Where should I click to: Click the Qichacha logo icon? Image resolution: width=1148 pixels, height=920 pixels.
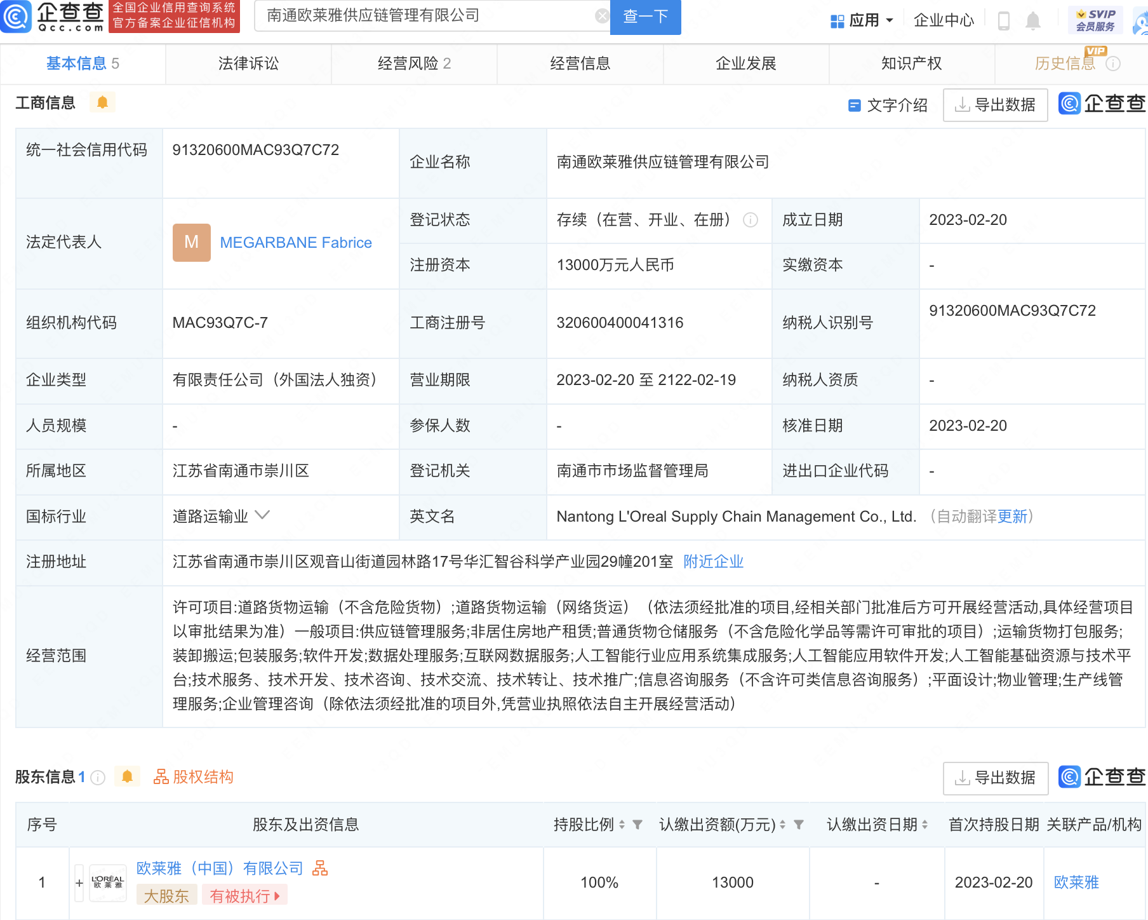pyautogui.click(x=15, y=17)
